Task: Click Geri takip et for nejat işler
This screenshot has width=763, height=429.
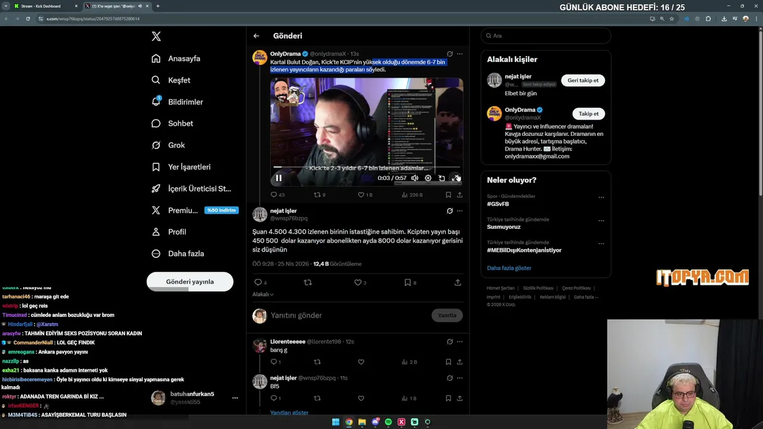Action: tap(583, 80)
